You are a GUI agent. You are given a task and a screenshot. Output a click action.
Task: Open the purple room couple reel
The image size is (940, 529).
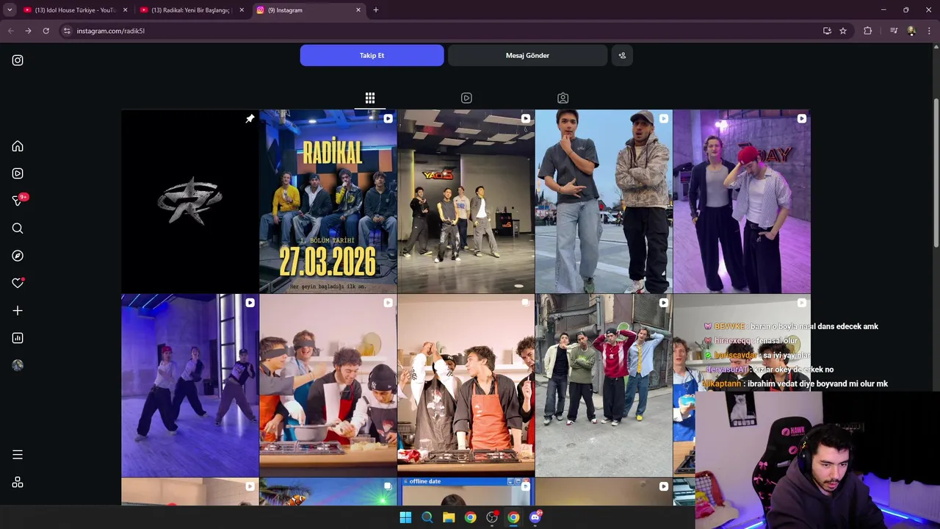(x=742, y=201)
